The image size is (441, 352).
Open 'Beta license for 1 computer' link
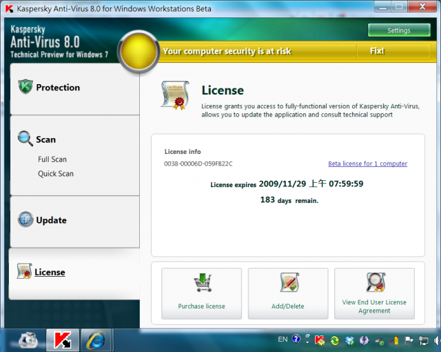pos(367,164)
